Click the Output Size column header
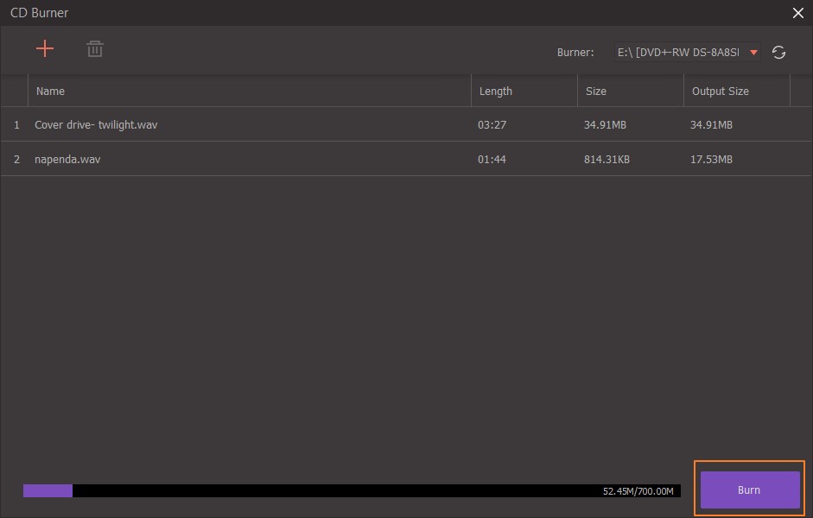This screenshot has height=518, width=813. click(x=721, y=92)
